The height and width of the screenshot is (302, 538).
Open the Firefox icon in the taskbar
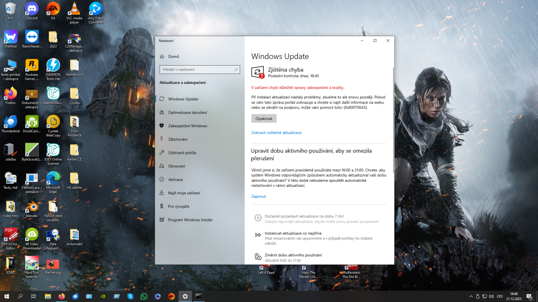pos(61,296)
